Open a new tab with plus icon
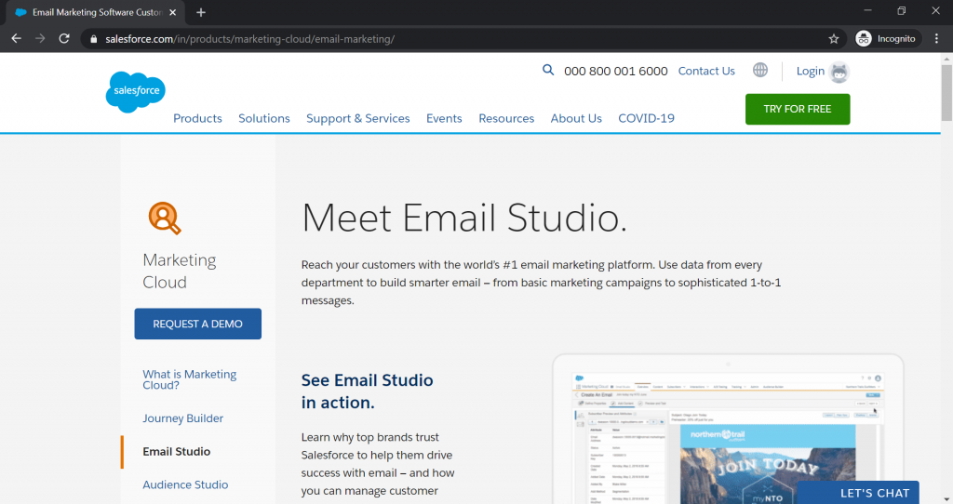The height and width of the screenshot is (504, 953). click(x=201, y=12)
